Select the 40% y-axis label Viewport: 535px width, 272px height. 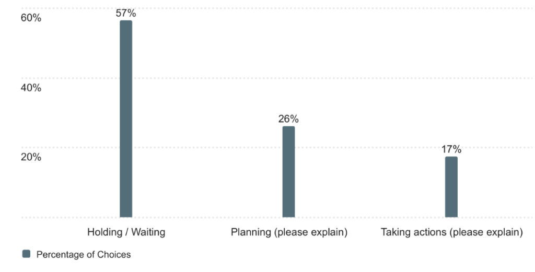pyautogui.click(x=31, y=87)
